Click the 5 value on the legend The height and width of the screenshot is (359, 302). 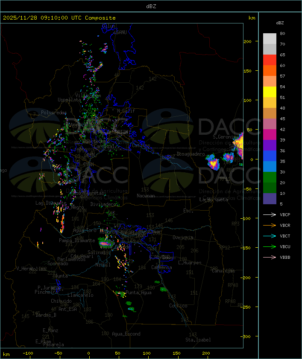[x=281, y=204]
